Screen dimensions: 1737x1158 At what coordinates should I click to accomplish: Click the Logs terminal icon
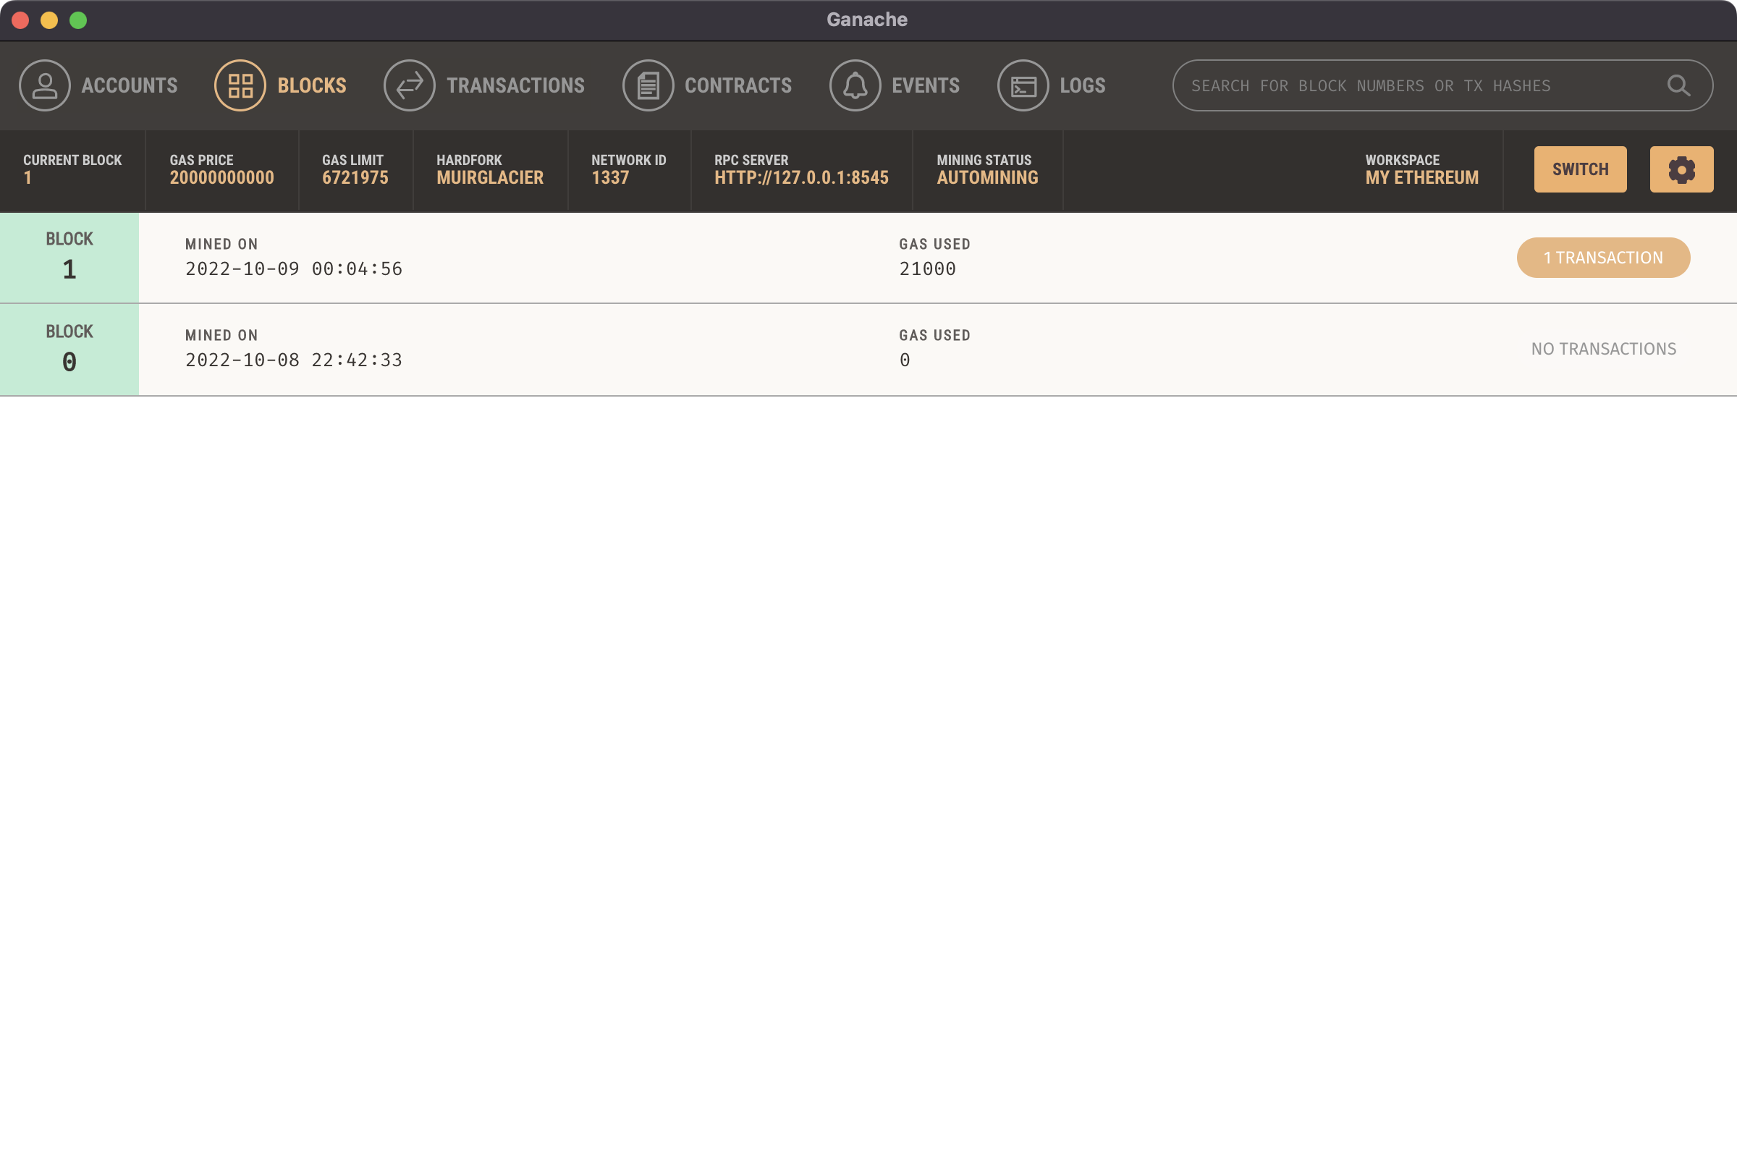(x=1023, y=85)
